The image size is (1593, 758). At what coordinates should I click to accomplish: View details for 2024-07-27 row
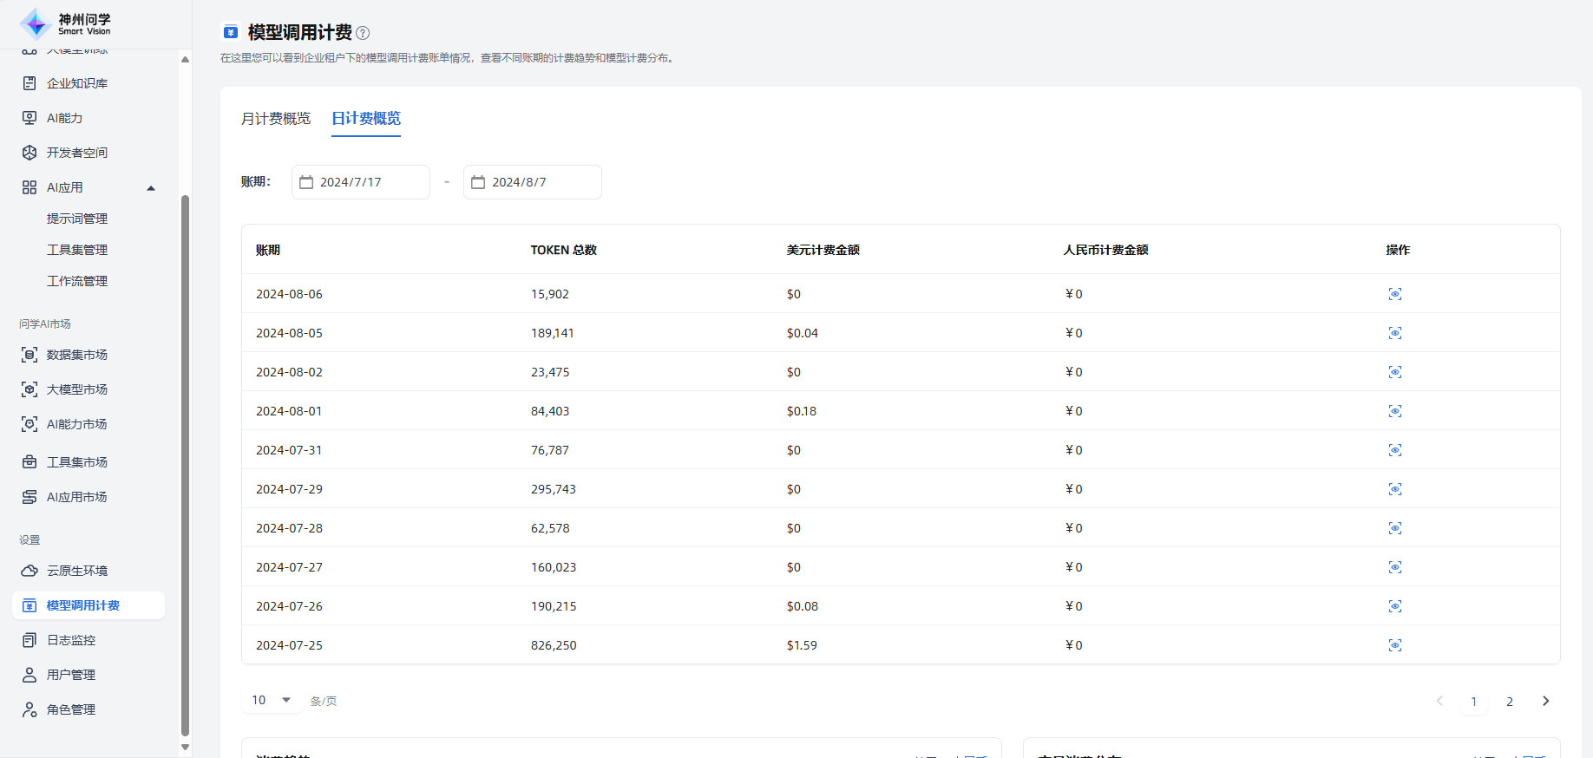click(x=1395, y=567)
